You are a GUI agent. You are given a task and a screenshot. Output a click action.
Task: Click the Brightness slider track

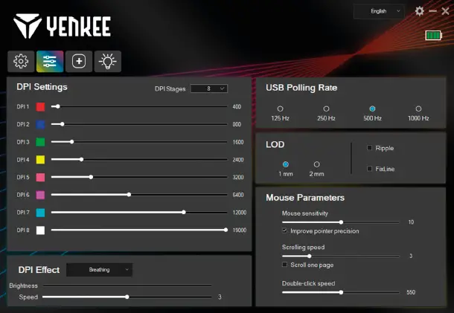(127, 285)
